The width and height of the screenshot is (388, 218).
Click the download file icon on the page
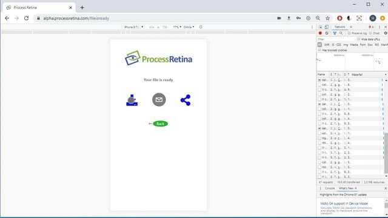[x=132, y=100]
